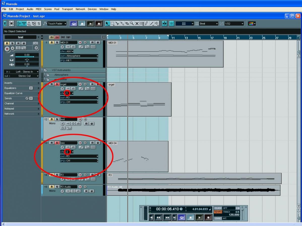The image size is (302, 226).
Task: Select the Zoom magnifier tool
Action: point(132,24)
